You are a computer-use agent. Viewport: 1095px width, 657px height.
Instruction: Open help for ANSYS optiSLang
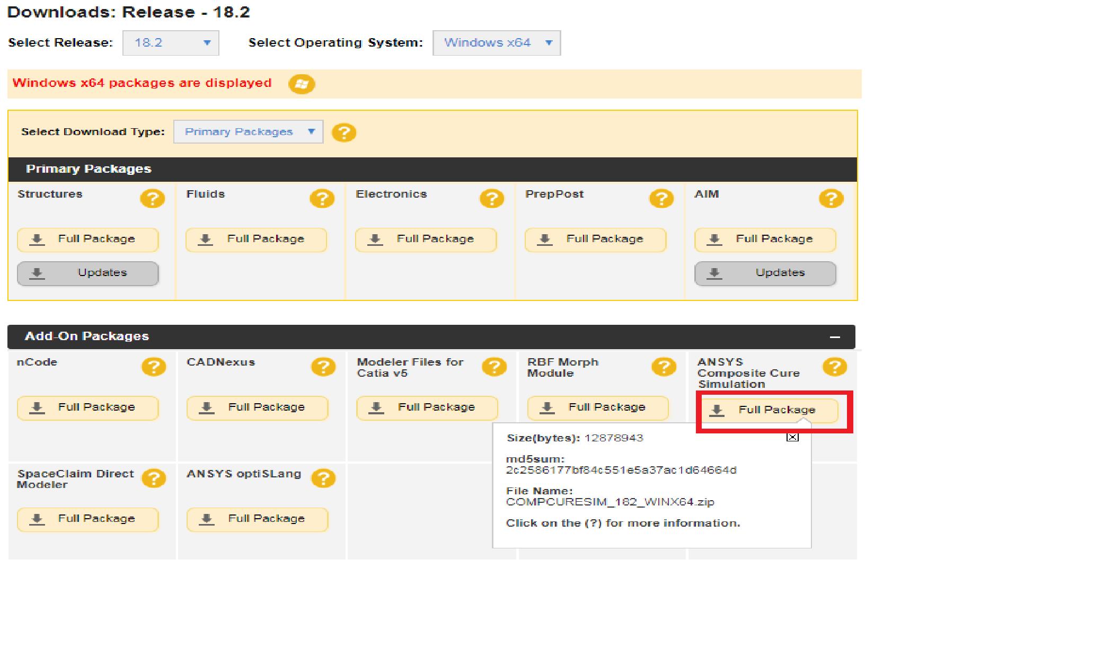[323, 478]
